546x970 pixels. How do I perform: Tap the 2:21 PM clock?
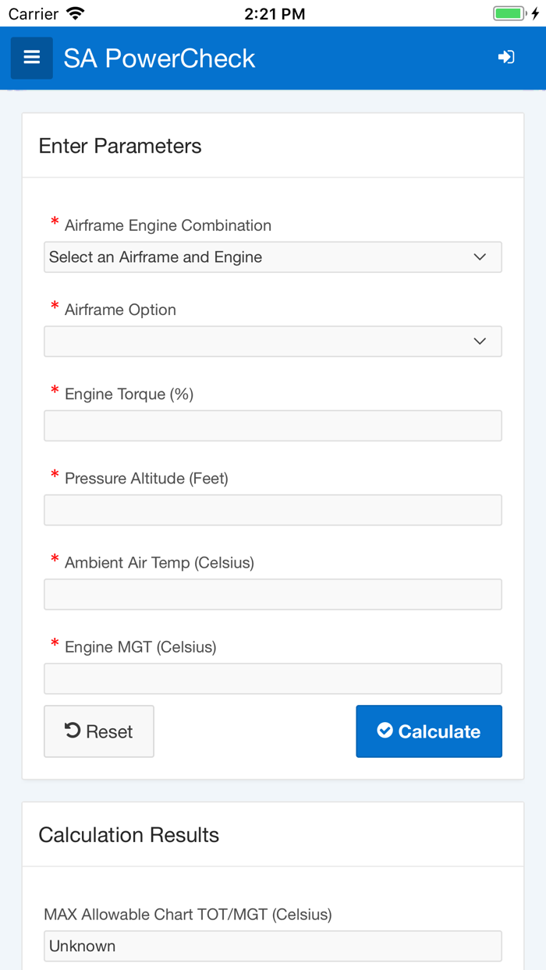[x=273, y=13]
